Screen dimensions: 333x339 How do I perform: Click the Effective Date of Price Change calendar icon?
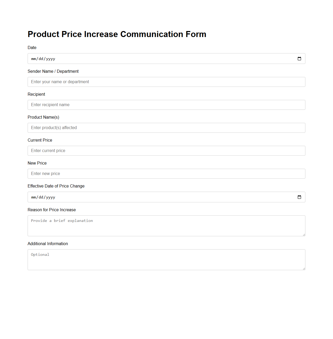click(299, 197)
